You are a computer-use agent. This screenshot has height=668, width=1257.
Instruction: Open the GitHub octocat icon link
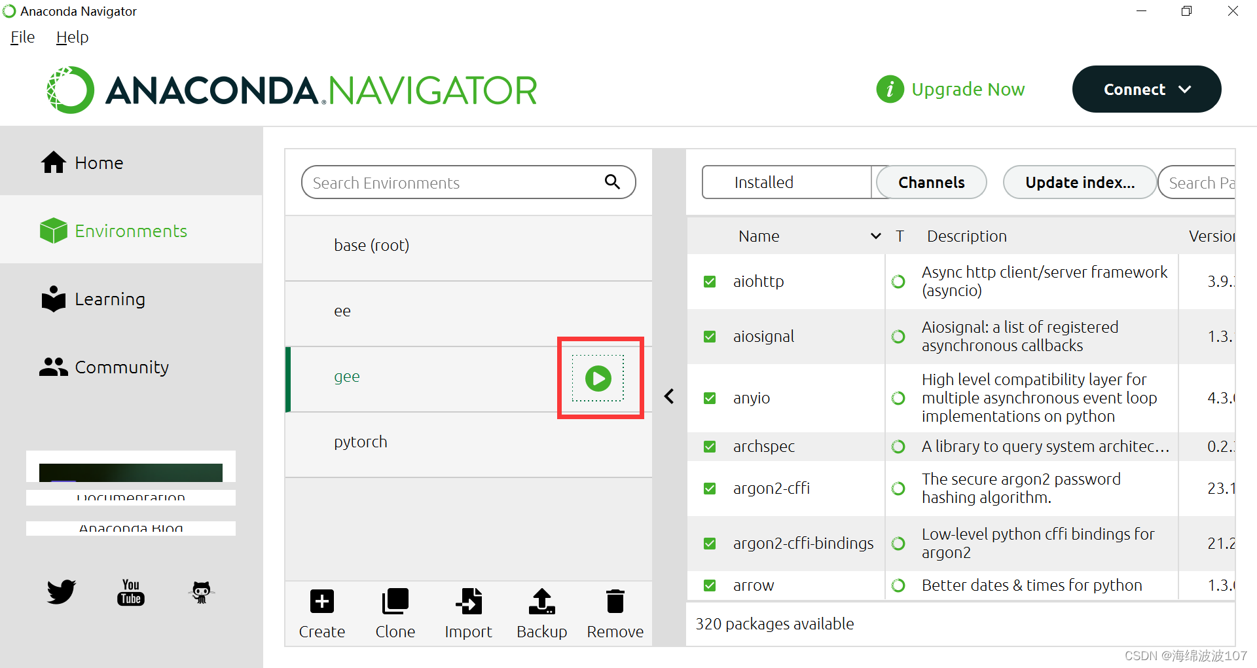pyautogui.click(x=201, y=592)
